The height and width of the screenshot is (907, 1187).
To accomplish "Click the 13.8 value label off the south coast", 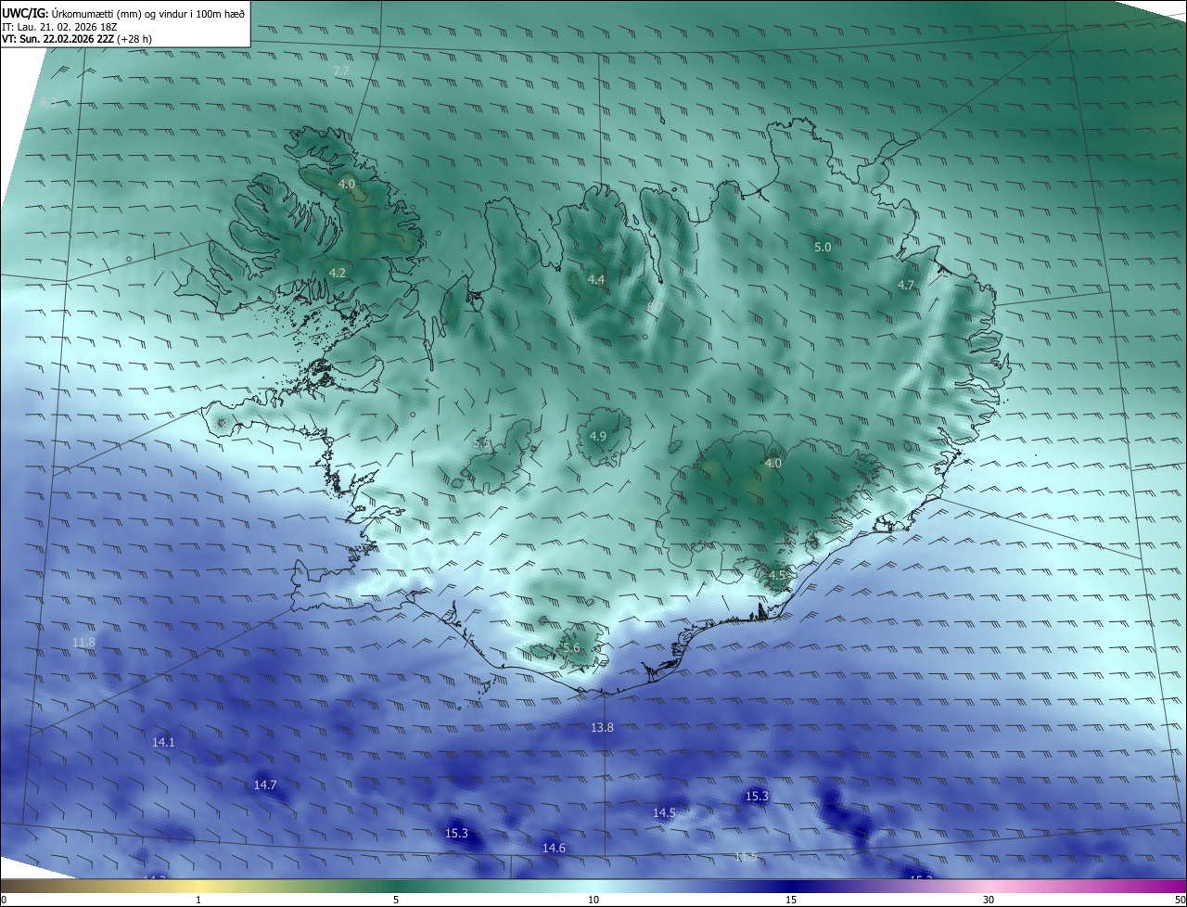I will pos(602,727).
